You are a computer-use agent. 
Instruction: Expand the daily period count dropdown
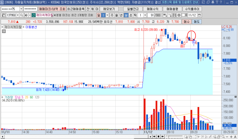107,15
